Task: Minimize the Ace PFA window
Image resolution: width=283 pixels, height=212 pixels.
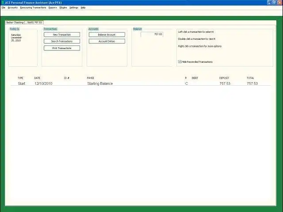Action: [269, 2]
